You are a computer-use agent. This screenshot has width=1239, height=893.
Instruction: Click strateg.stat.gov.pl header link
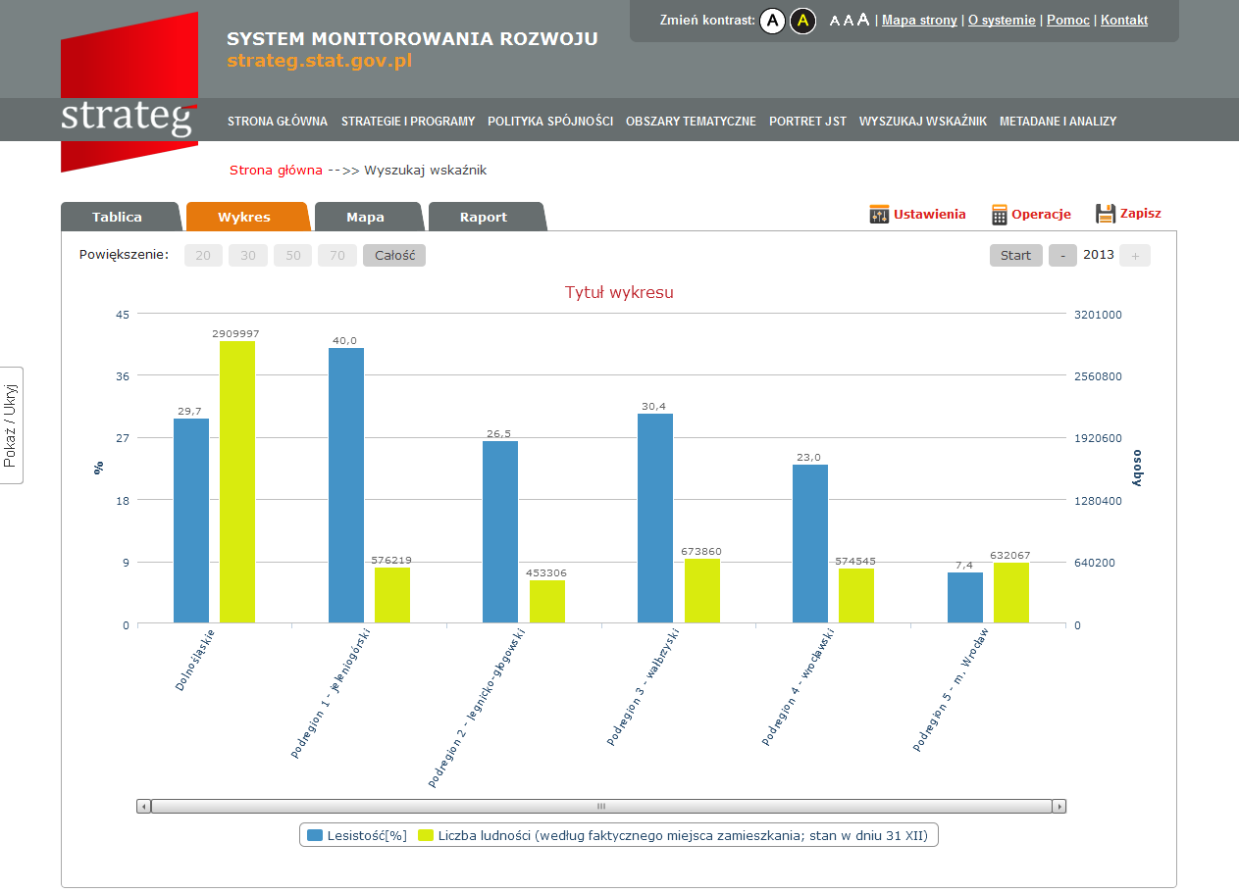pyautogui.click(x=320, y=61)
